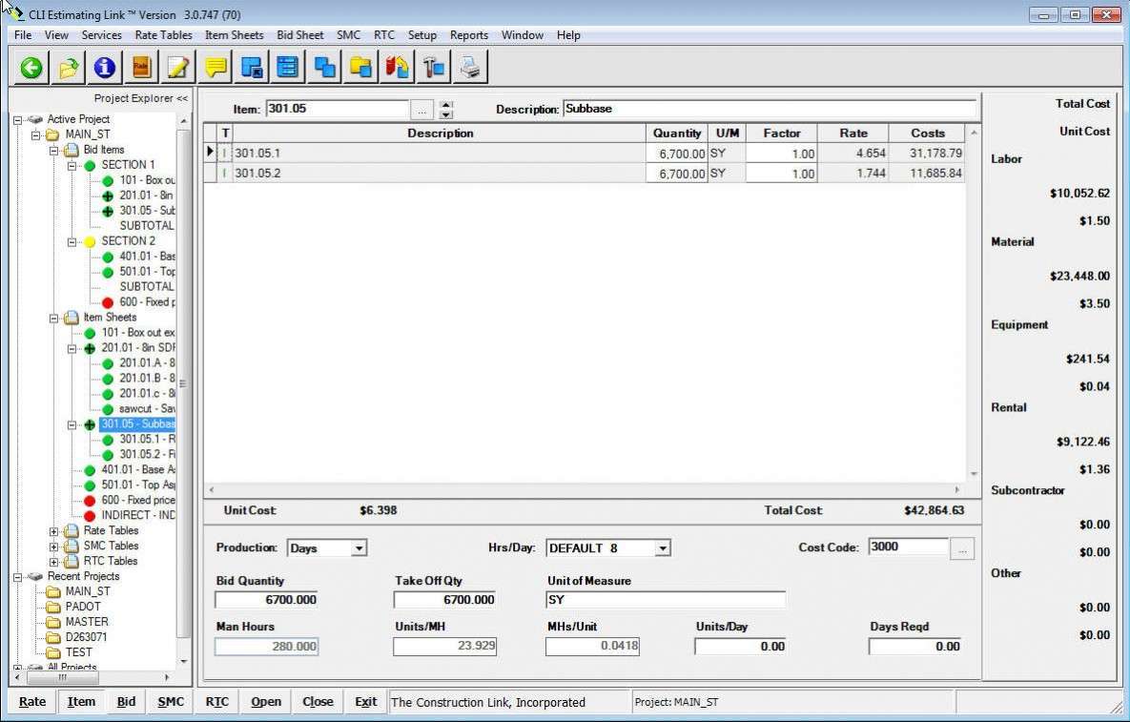Expand the Rate Tables tree node

tap(53, 531)
